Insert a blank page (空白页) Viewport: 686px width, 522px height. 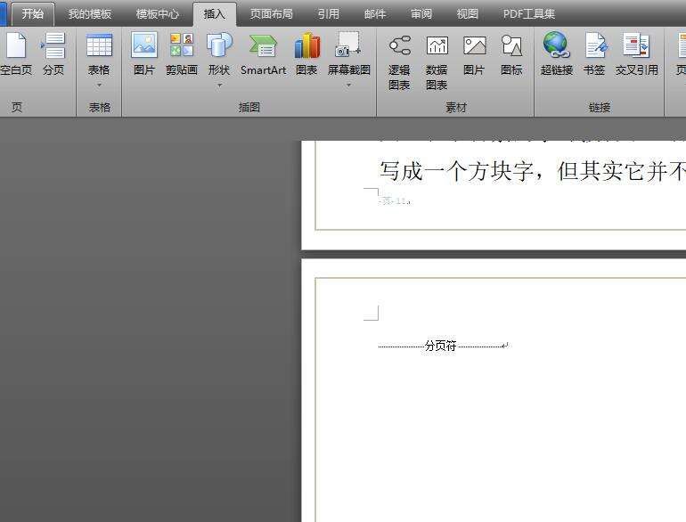coord(15,54)
